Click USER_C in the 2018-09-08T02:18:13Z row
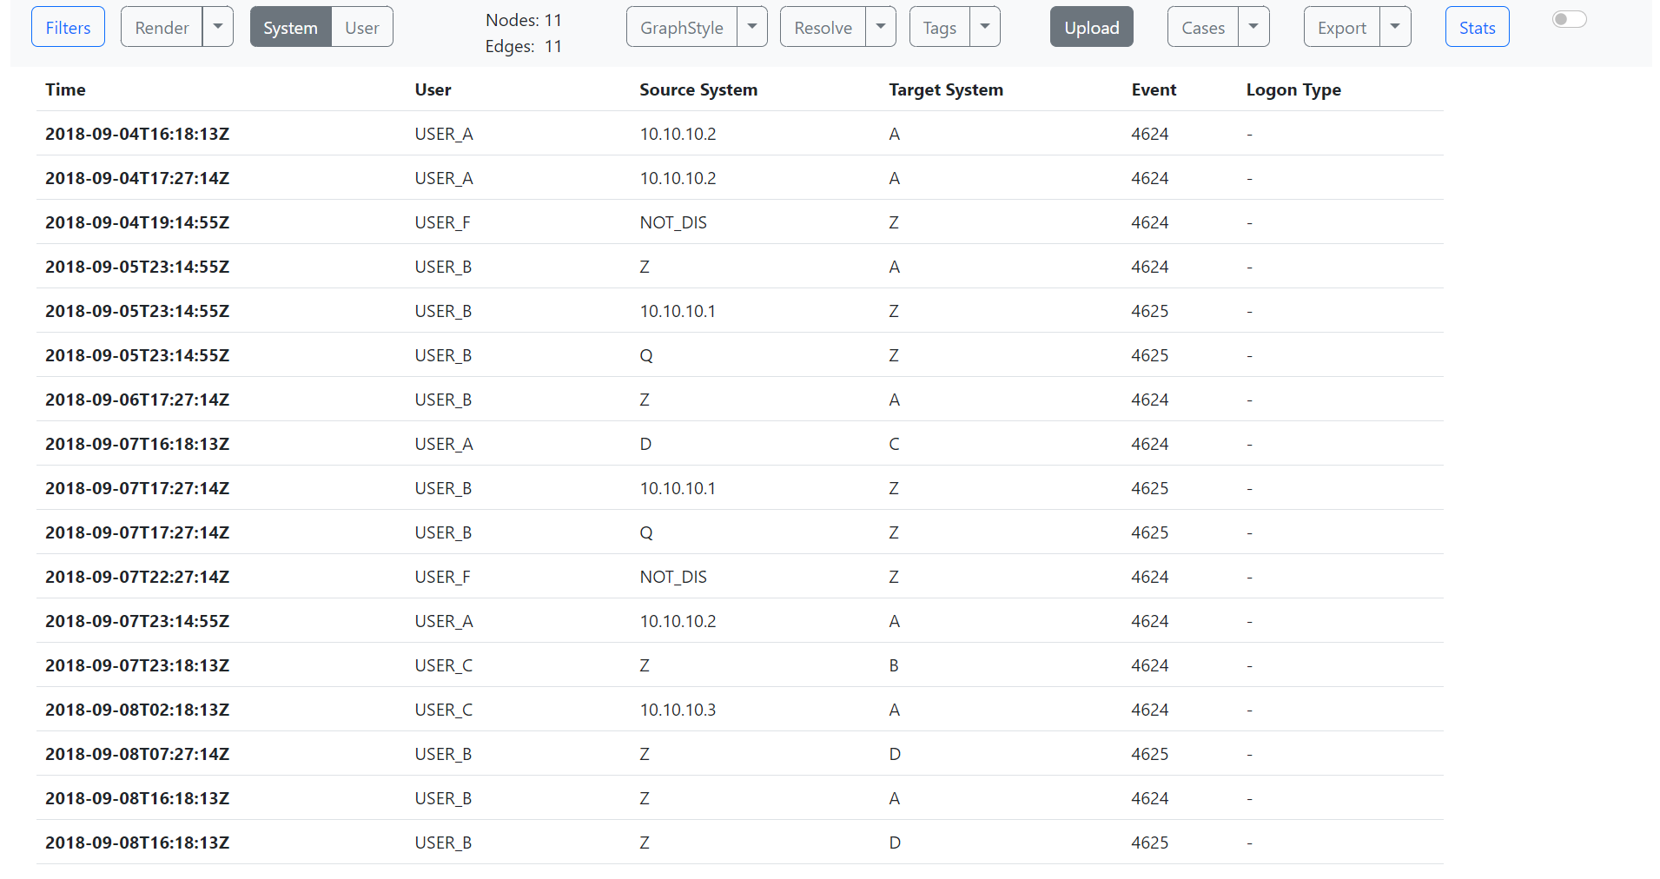The width and height of the screenshot is (1660, 879). [x=444, y=710]
